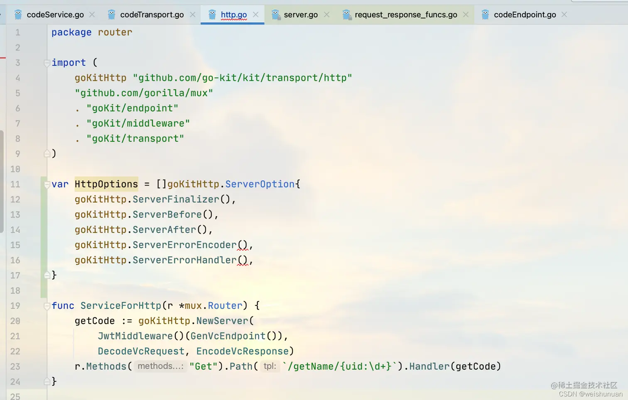Collapse the HttpOptions var block
This screenshot has width=628, height=400.
(x=47, y=185)
